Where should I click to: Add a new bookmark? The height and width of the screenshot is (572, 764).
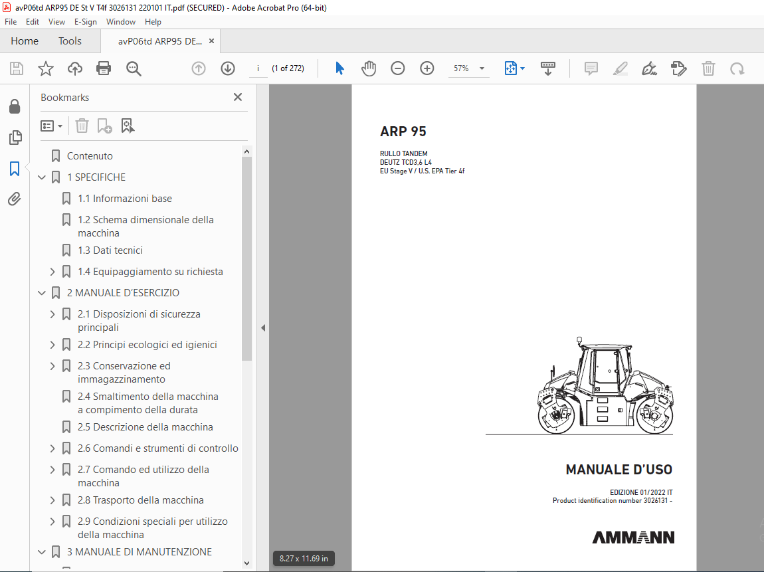tap(104, 126)
